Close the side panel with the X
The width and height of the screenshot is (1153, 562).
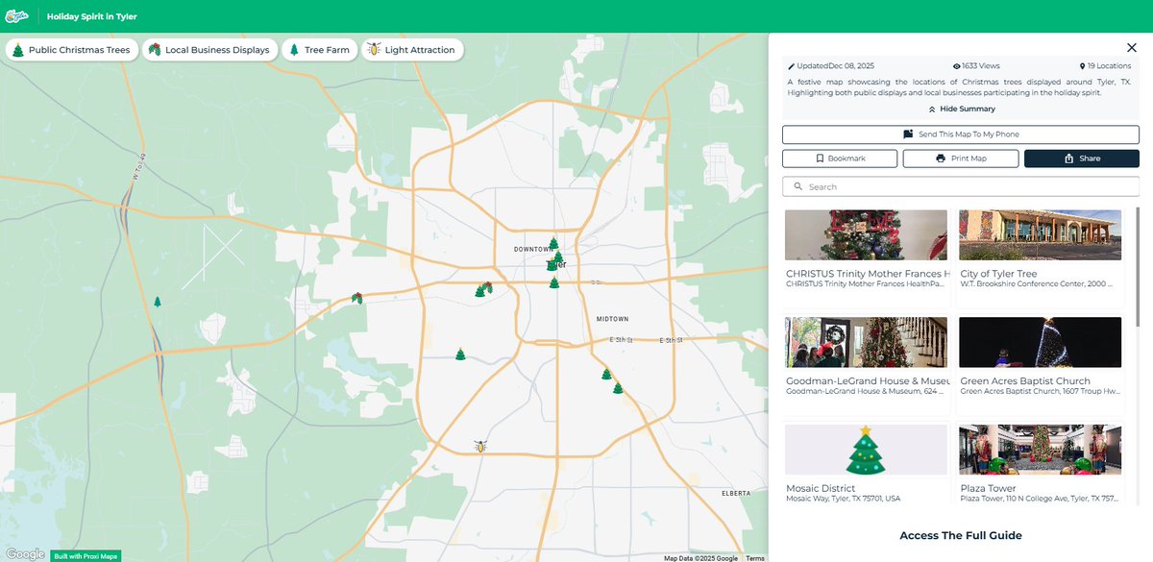pyautogui.click(x=1131, y=48)
